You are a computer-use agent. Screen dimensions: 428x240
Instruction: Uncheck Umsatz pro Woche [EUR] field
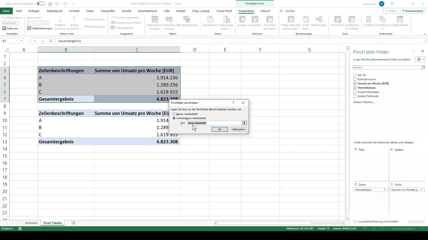pos(355,83)
